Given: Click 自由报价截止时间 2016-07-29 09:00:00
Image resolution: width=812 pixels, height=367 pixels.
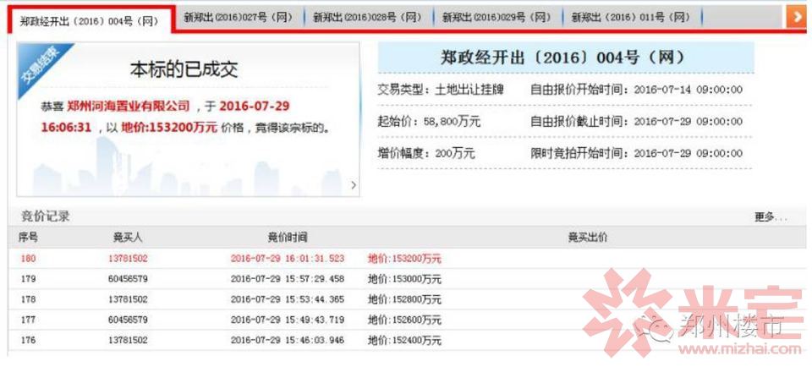Looking at the screenshot, I should tap(636, 122).
